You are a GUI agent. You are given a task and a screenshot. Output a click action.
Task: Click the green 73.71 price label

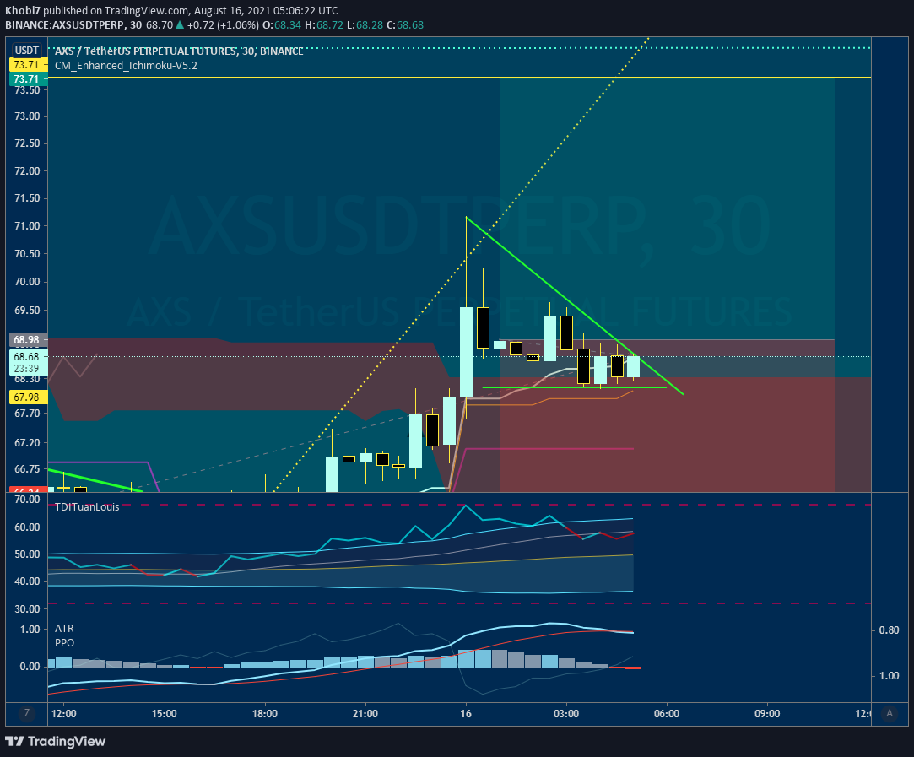pos(27,79)
